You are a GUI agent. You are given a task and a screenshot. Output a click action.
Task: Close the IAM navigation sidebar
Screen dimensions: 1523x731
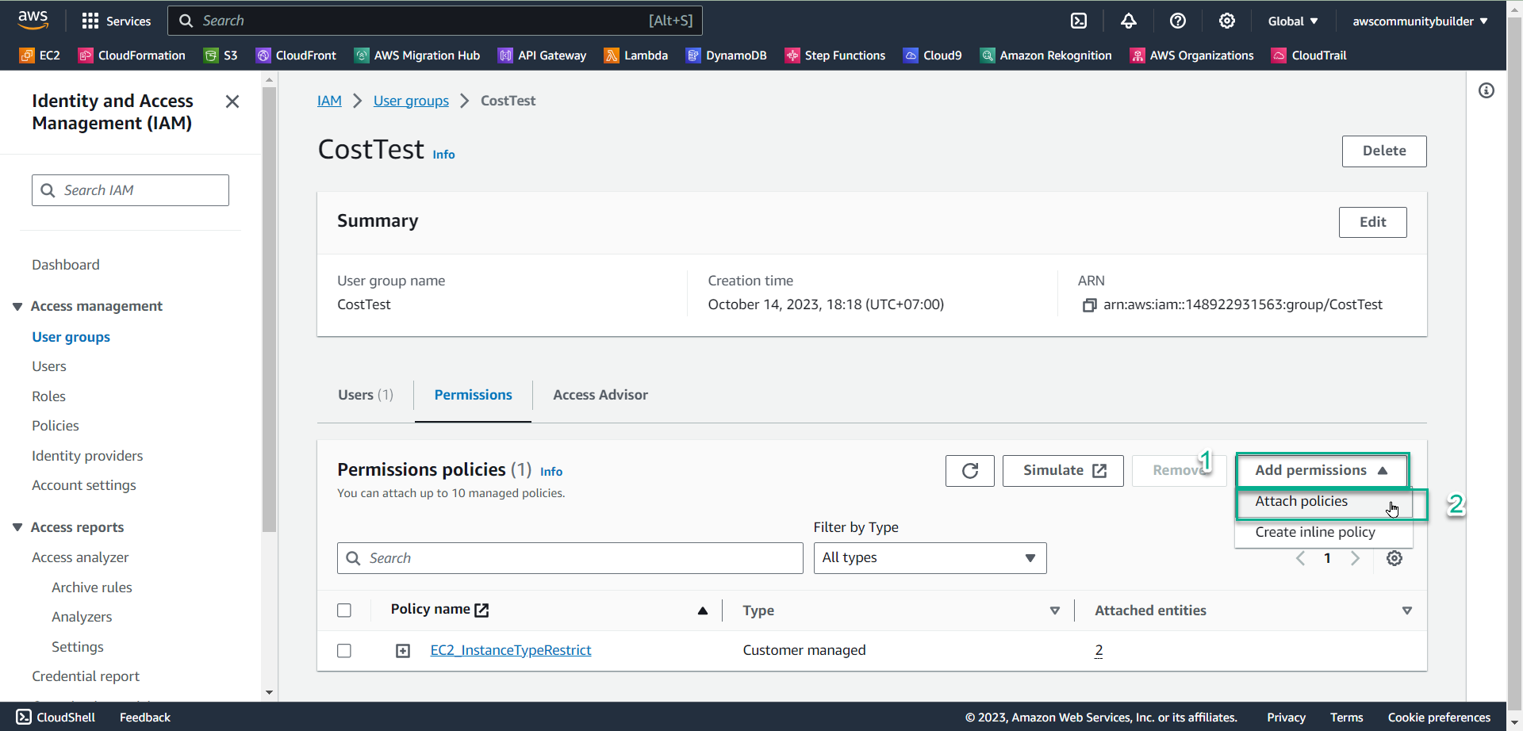232,101
